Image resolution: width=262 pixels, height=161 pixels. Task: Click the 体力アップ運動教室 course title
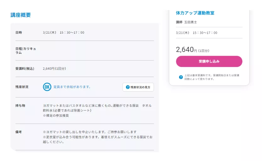(x=195, y=13)
